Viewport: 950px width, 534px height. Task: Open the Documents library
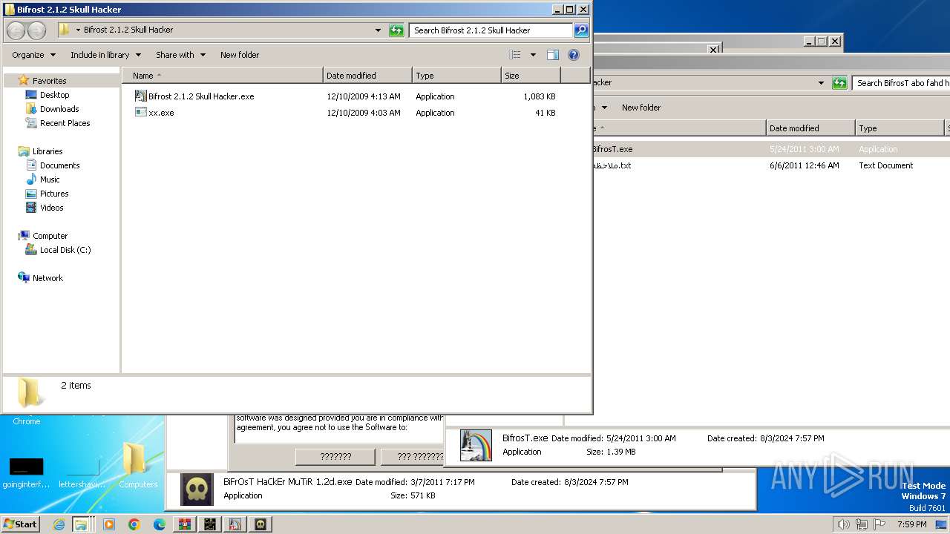click(59, 165)
